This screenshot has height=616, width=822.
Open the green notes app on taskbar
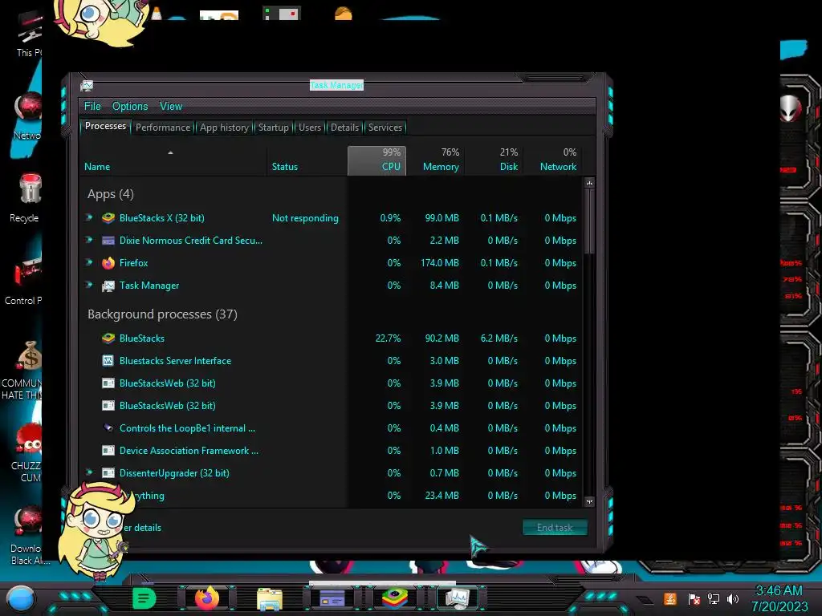(x=144, y=598)
